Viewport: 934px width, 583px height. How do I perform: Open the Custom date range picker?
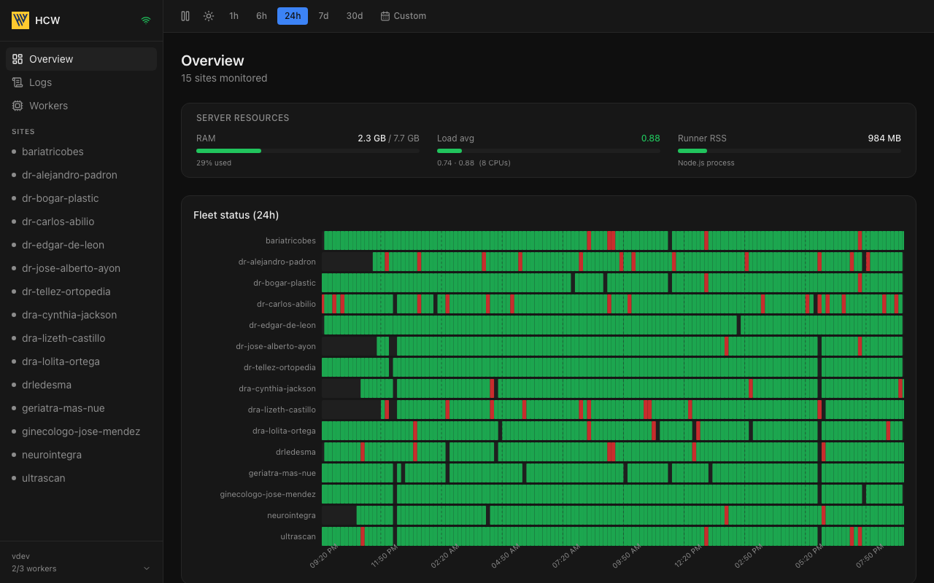tap(404, 16)
